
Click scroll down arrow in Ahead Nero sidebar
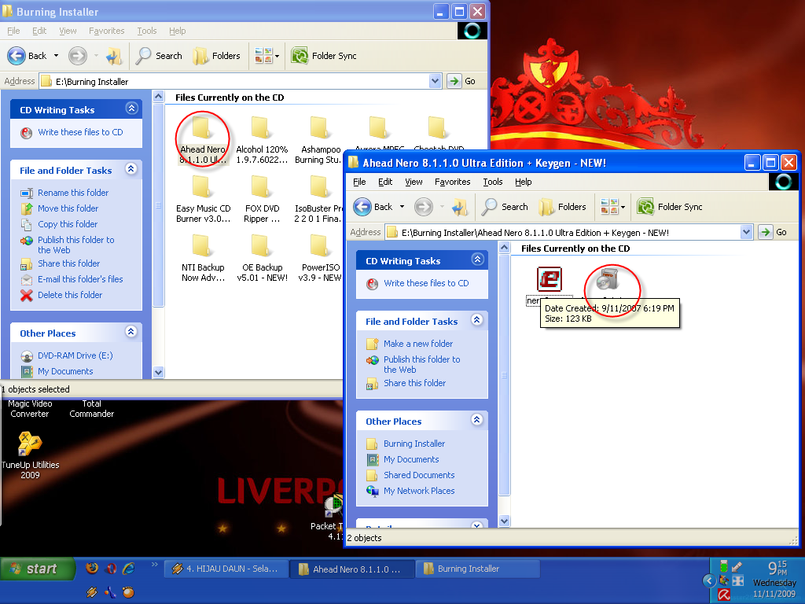coord(504,521)
